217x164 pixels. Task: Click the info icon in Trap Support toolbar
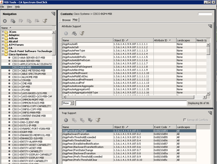[66, 120]
